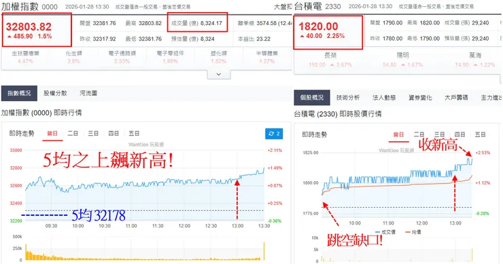Image resolution: width=503 pixels, height=264 pixels.
Task: Open the 大戶籌碼 tab
Action: 456,98
